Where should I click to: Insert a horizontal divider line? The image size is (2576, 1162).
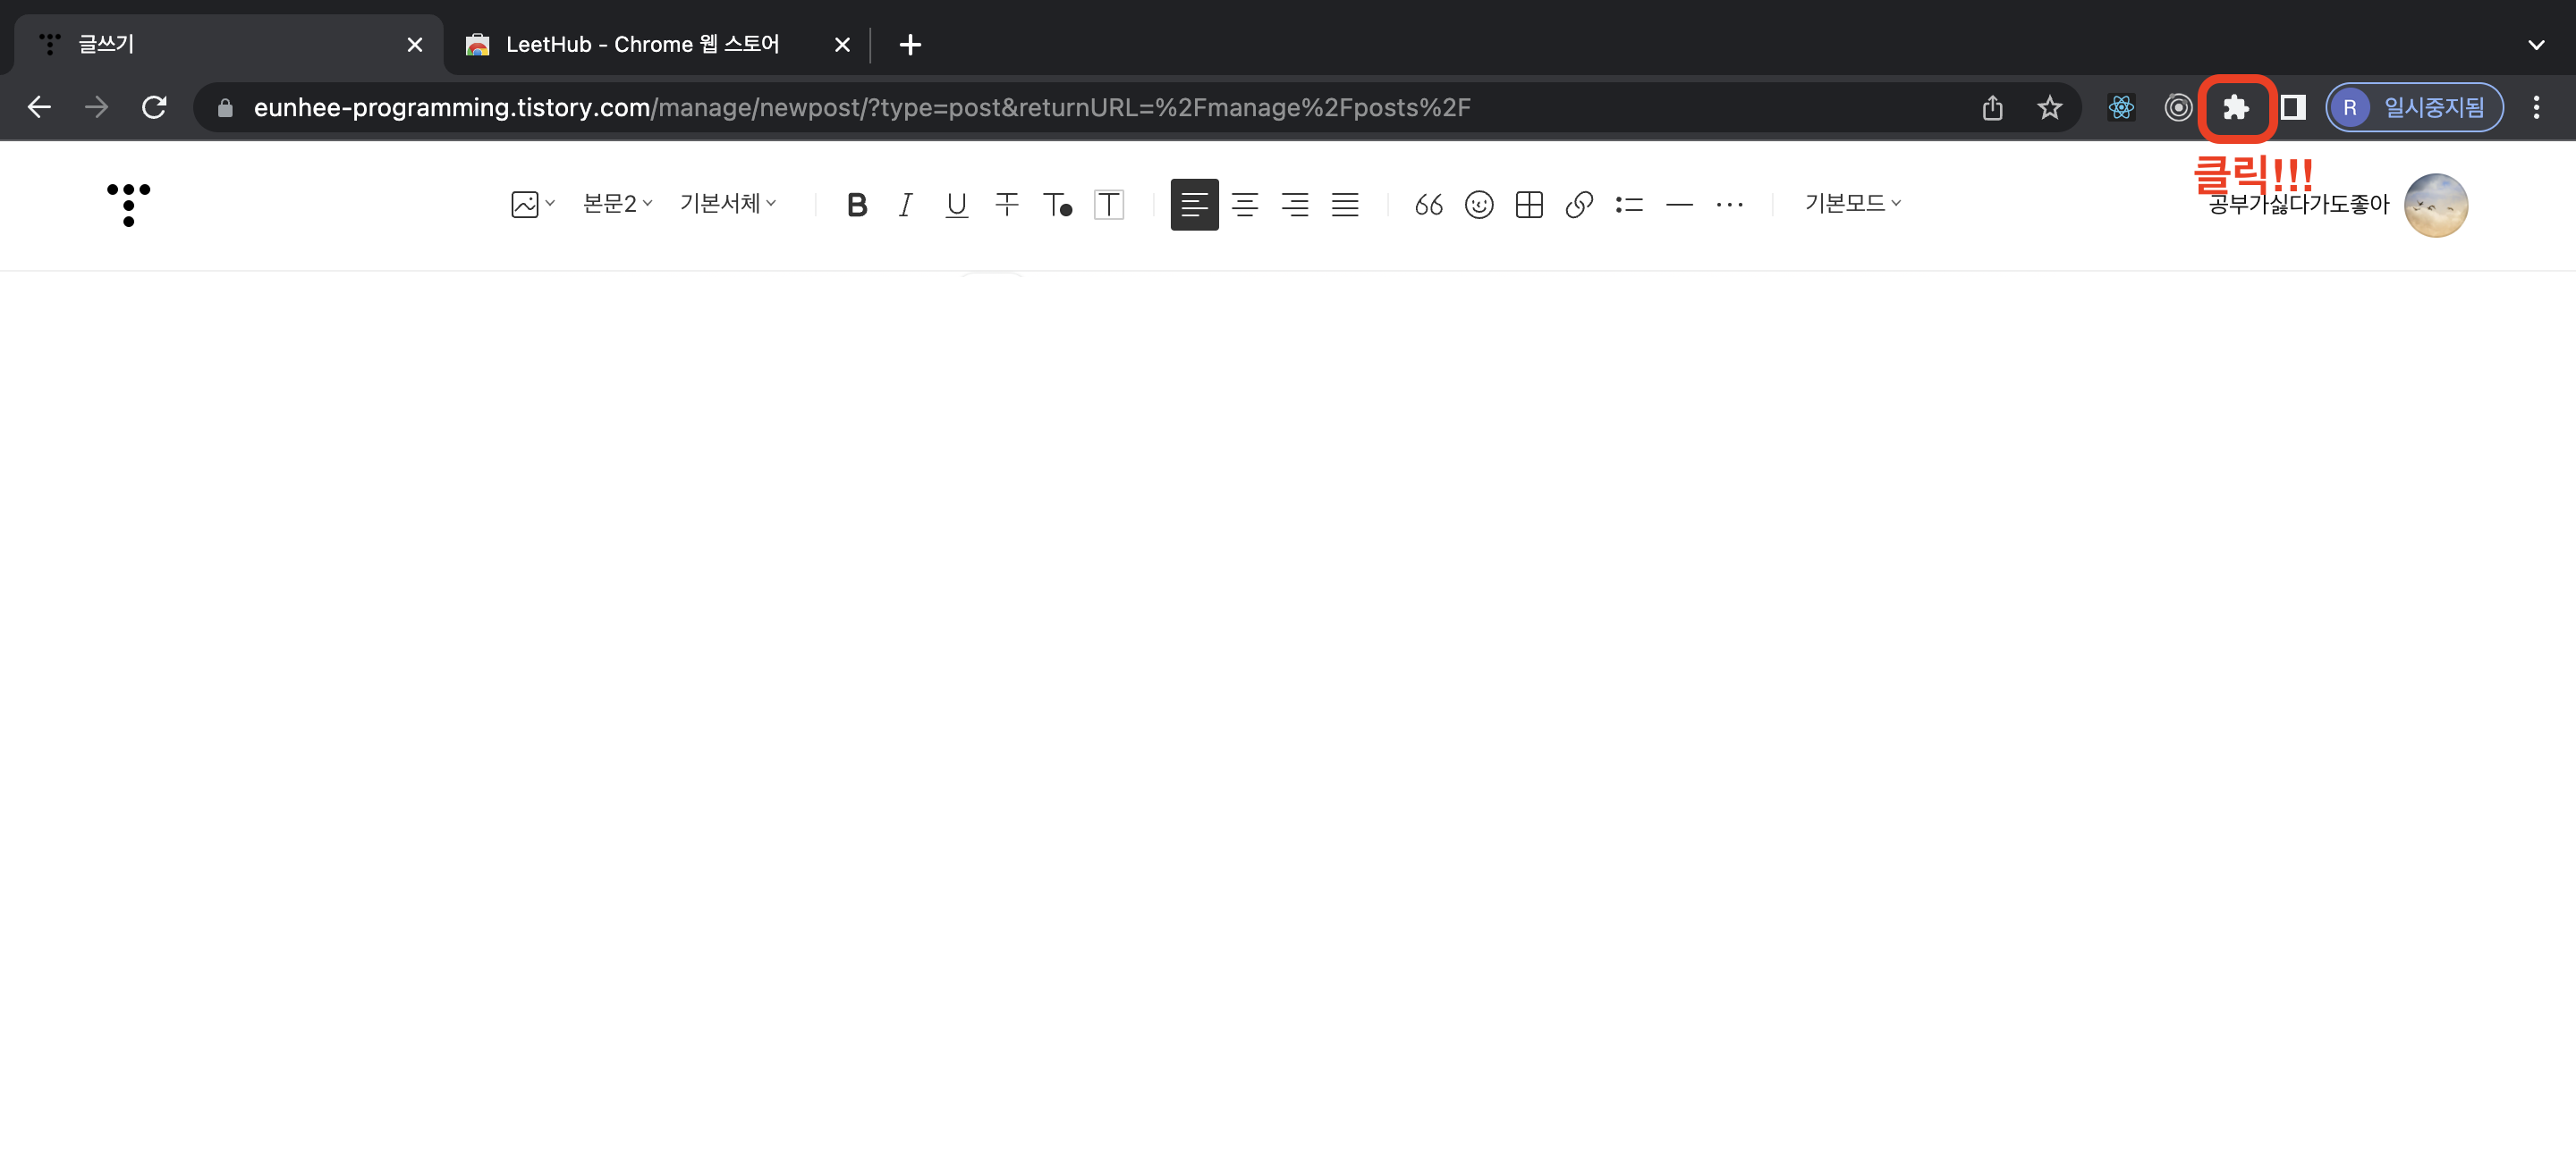click(1679, 205)
